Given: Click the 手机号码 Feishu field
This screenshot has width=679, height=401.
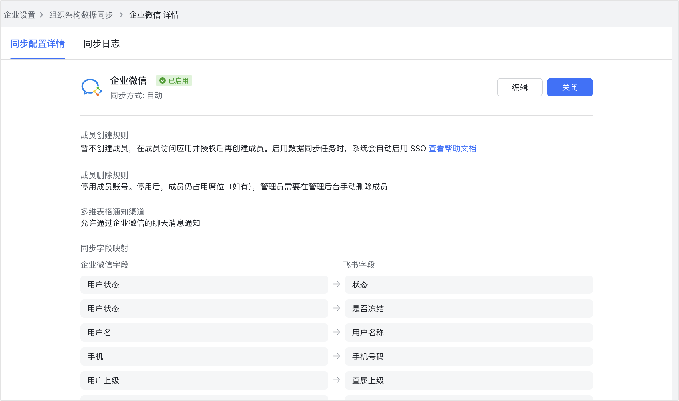Looking at the screenshot, I should coord(469,357).
